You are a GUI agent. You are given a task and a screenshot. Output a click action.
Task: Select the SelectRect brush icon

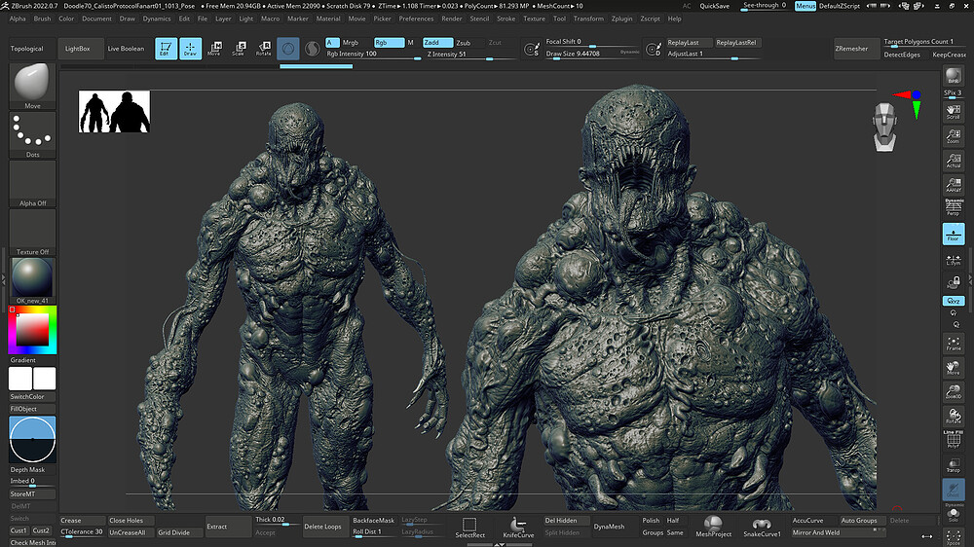[469, 528]
